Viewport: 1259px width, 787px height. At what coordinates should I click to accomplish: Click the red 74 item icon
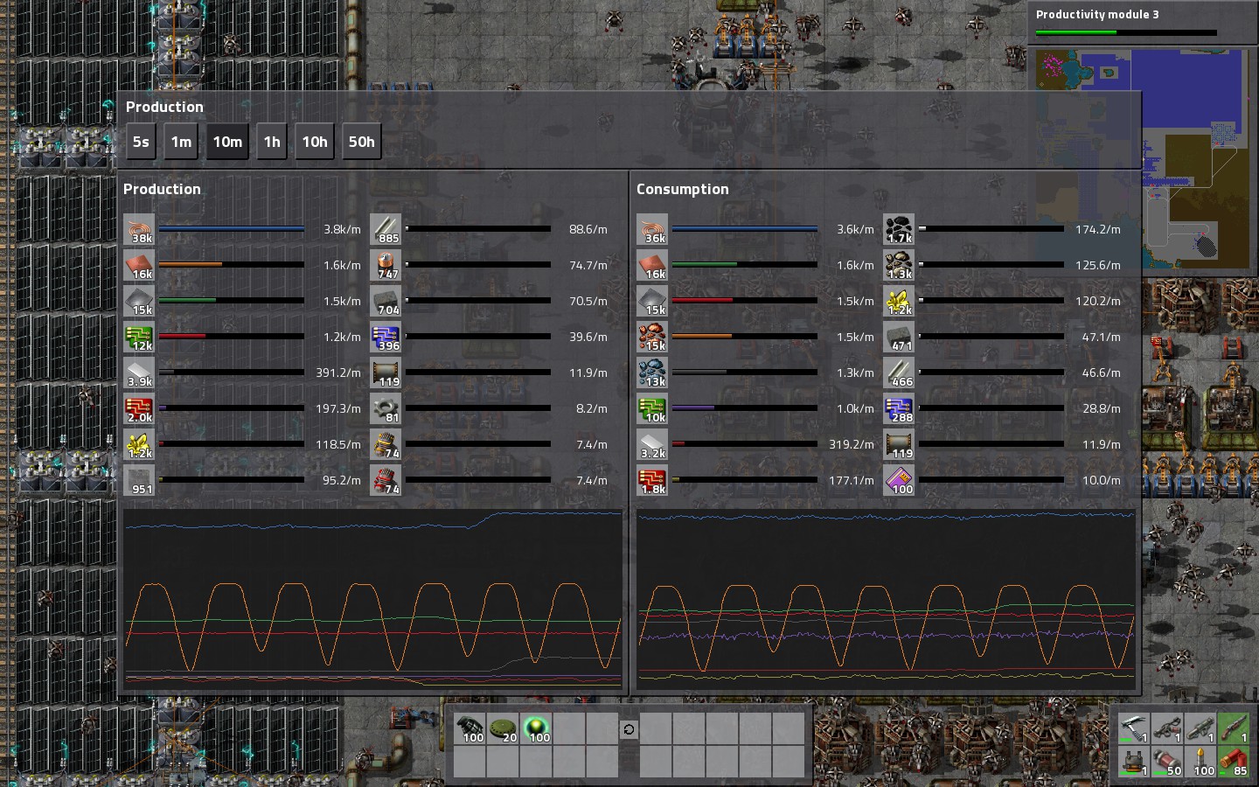tap(386, 480)
